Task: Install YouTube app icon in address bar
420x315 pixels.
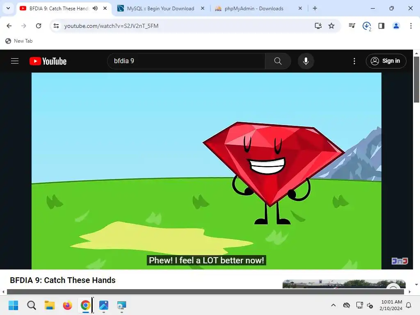Action: pyautogui.click(x=318, y=26)
